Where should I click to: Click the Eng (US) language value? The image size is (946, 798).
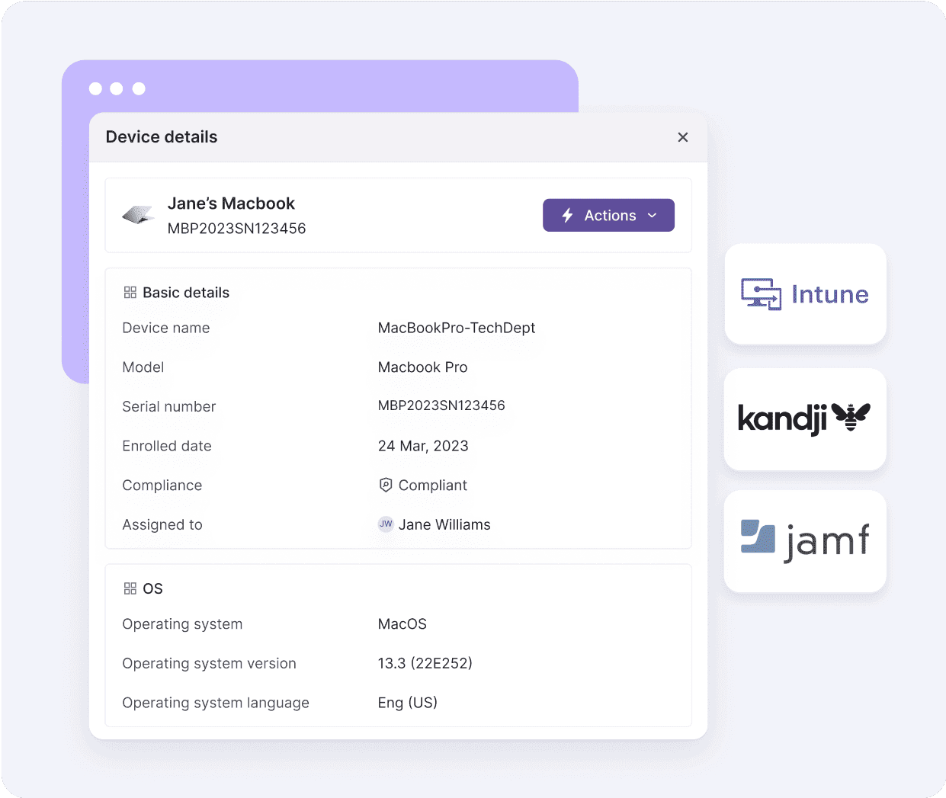[x=408, y=703]
